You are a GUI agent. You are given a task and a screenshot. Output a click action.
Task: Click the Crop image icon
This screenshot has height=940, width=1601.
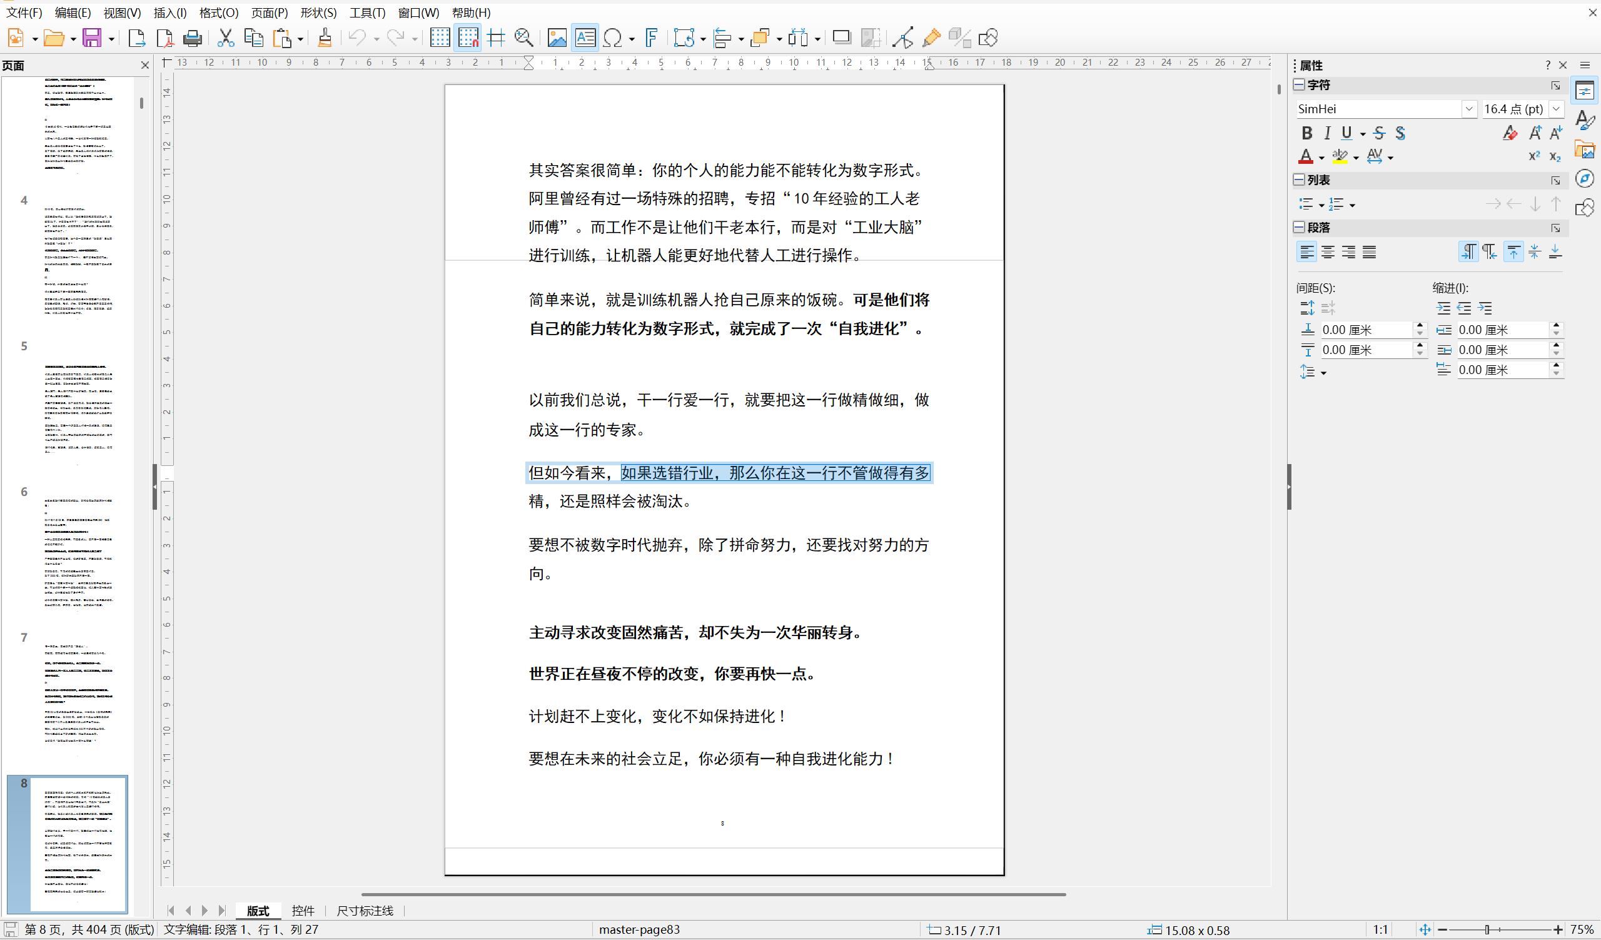(870, 38)
